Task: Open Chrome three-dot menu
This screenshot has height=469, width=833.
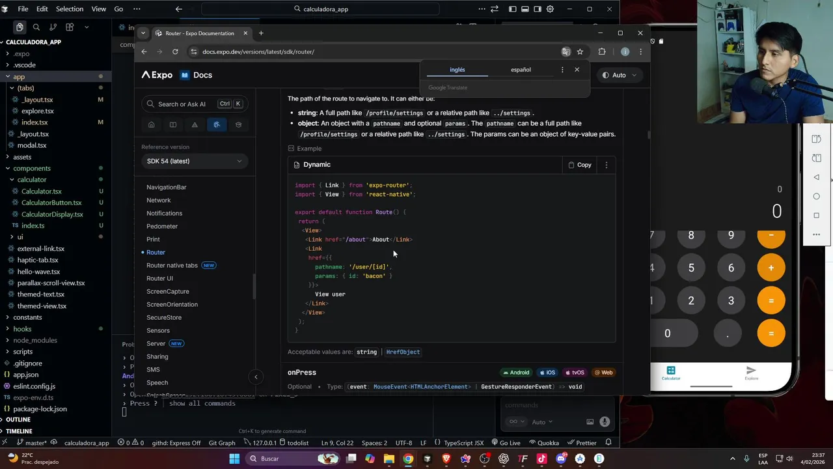Action: (640, 51)
